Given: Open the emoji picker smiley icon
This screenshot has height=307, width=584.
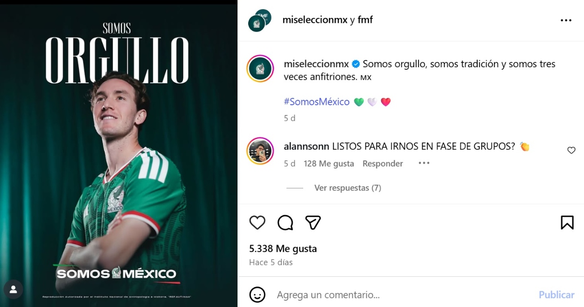Looking at the screenshot, I should pos(257,294).
